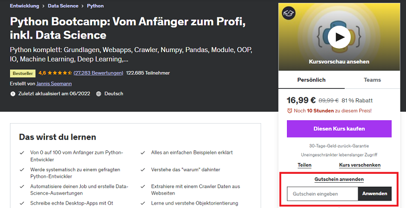The image size is (406, 208).
Task: Click the Bestseller badge
Action: [22, 73]
